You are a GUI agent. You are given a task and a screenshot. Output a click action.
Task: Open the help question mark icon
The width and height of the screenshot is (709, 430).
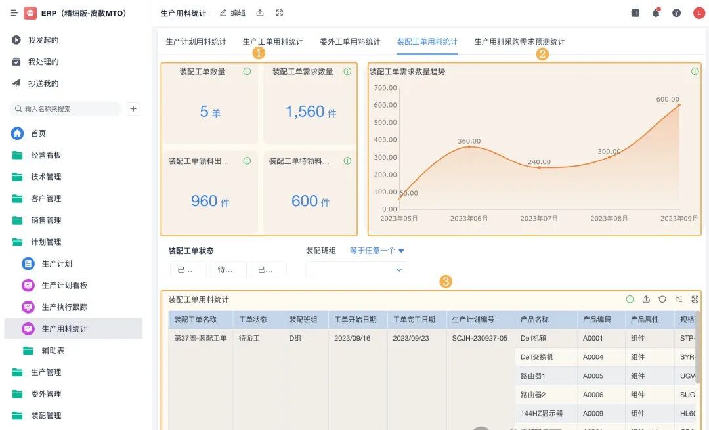point(676,12)
